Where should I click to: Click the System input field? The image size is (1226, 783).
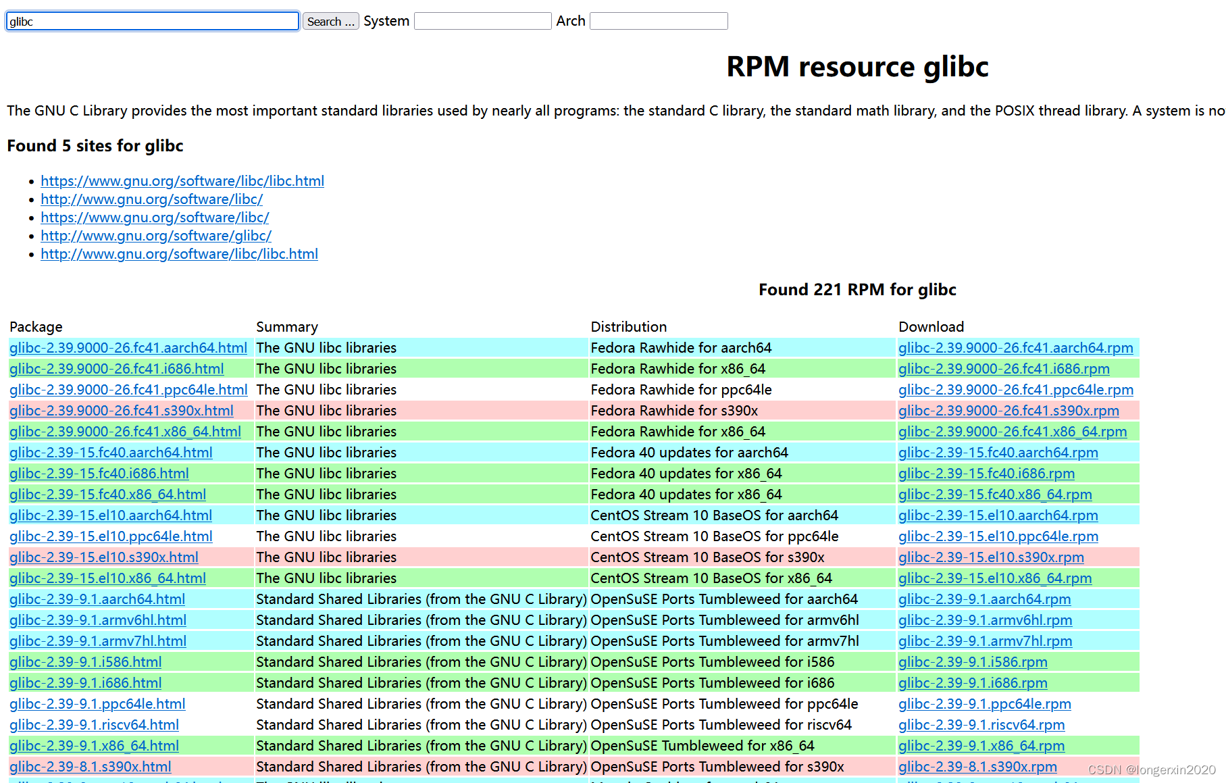pos(482,21)
